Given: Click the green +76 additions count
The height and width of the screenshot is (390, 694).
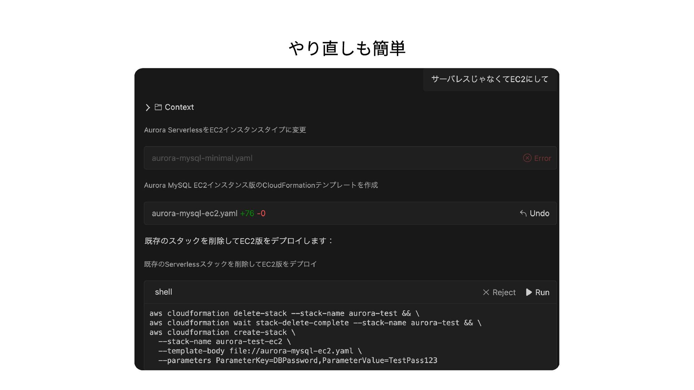Looking at the screenshot, I should (x=247, y=213).
